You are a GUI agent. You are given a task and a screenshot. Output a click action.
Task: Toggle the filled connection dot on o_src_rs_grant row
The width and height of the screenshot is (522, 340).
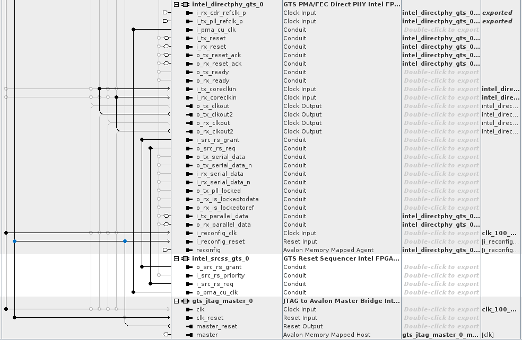(142, 266)
